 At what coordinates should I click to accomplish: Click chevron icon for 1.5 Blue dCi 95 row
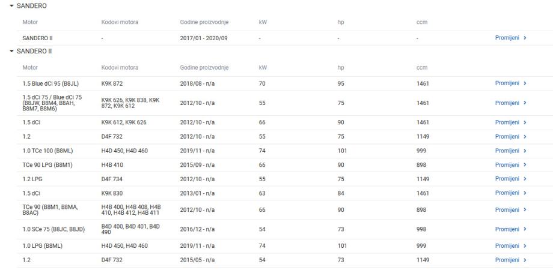click(525, 83)
